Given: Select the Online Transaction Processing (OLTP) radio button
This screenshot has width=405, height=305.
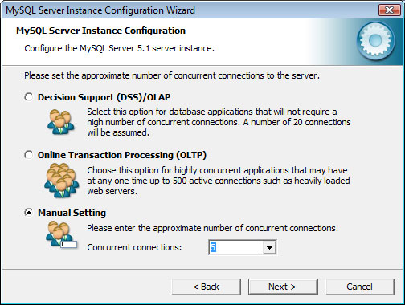Looking at the screenshot, I should (x=29, y=155).
